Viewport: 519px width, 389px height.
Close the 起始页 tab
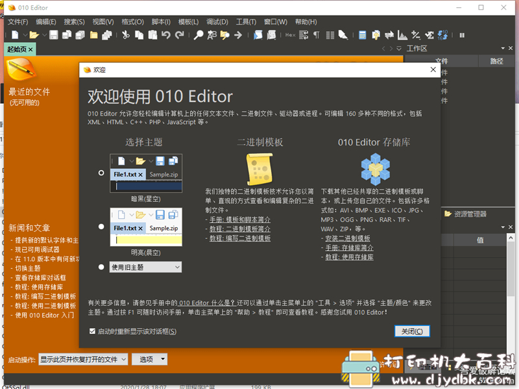tap(30, 50)
